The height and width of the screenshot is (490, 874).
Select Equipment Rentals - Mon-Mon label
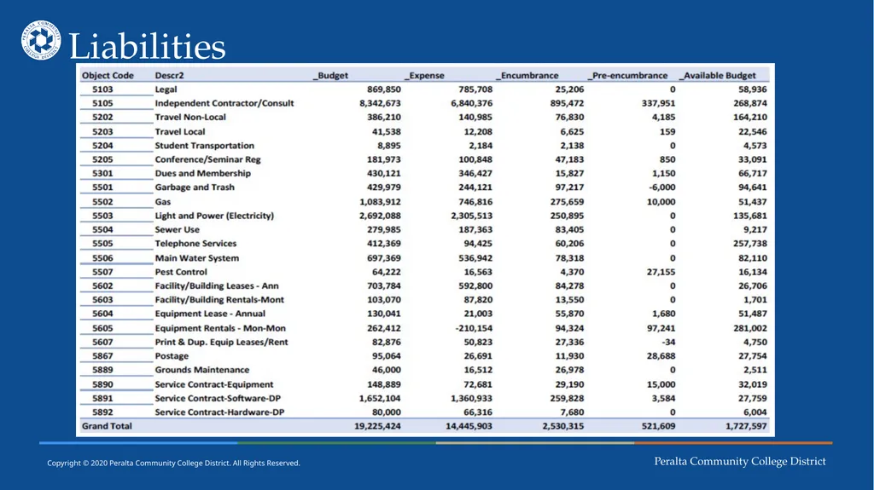pos(220,328)
